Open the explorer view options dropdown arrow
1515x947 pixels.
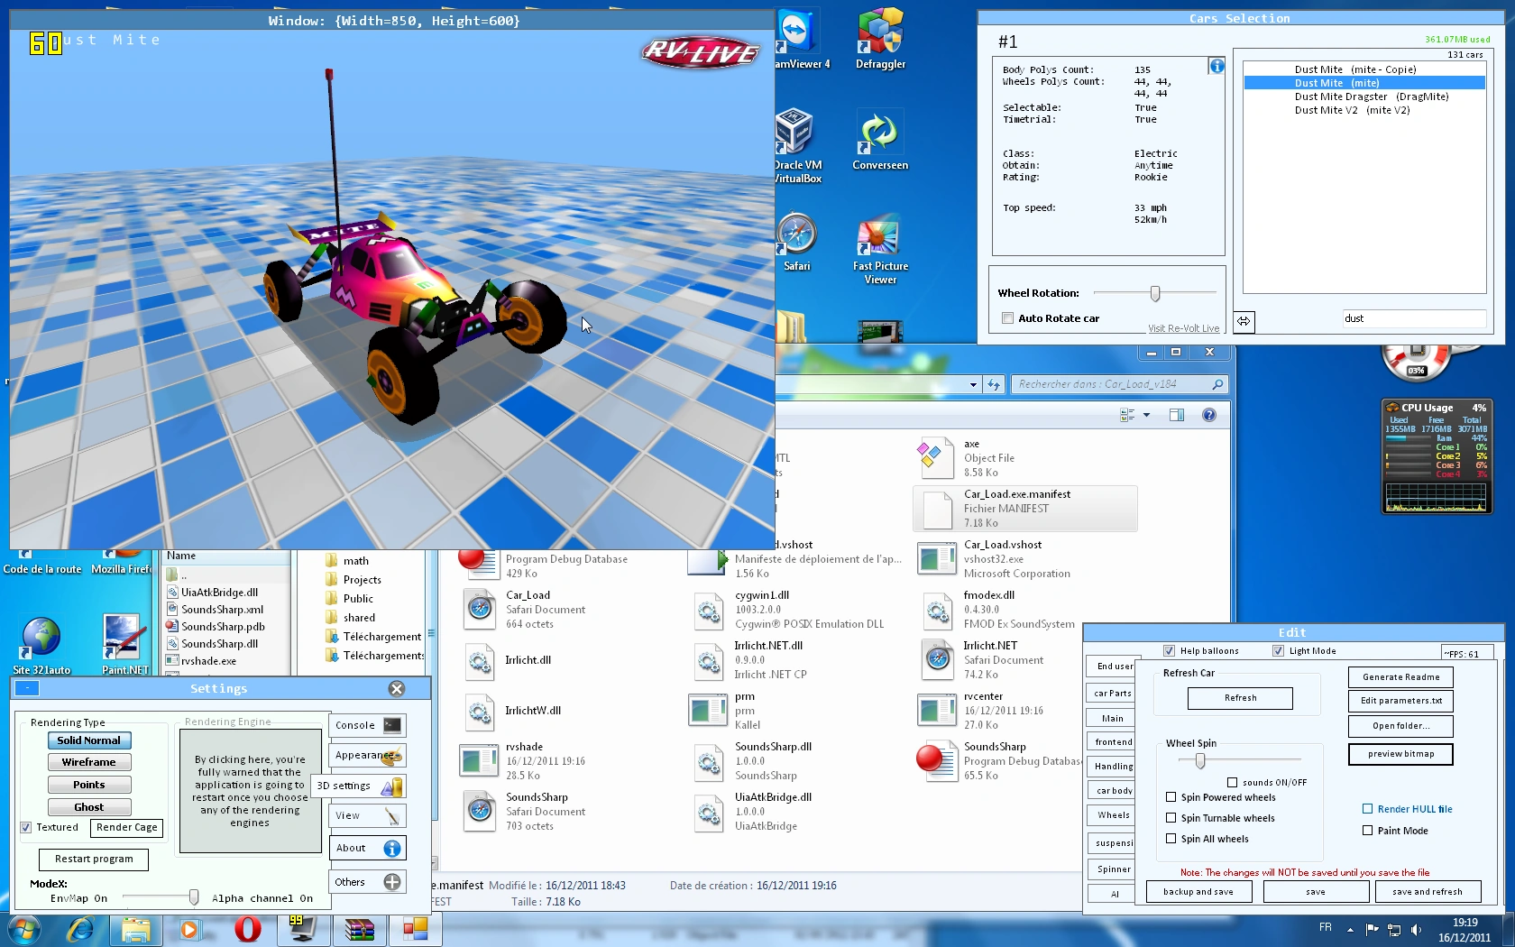click(x=1146, y=415)
